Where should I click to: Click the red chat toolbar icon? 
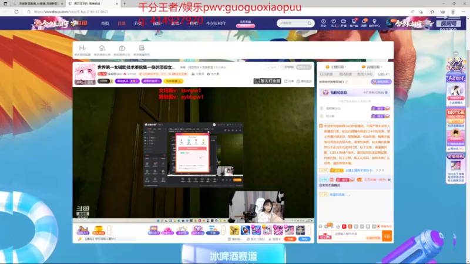click(344, 226)
